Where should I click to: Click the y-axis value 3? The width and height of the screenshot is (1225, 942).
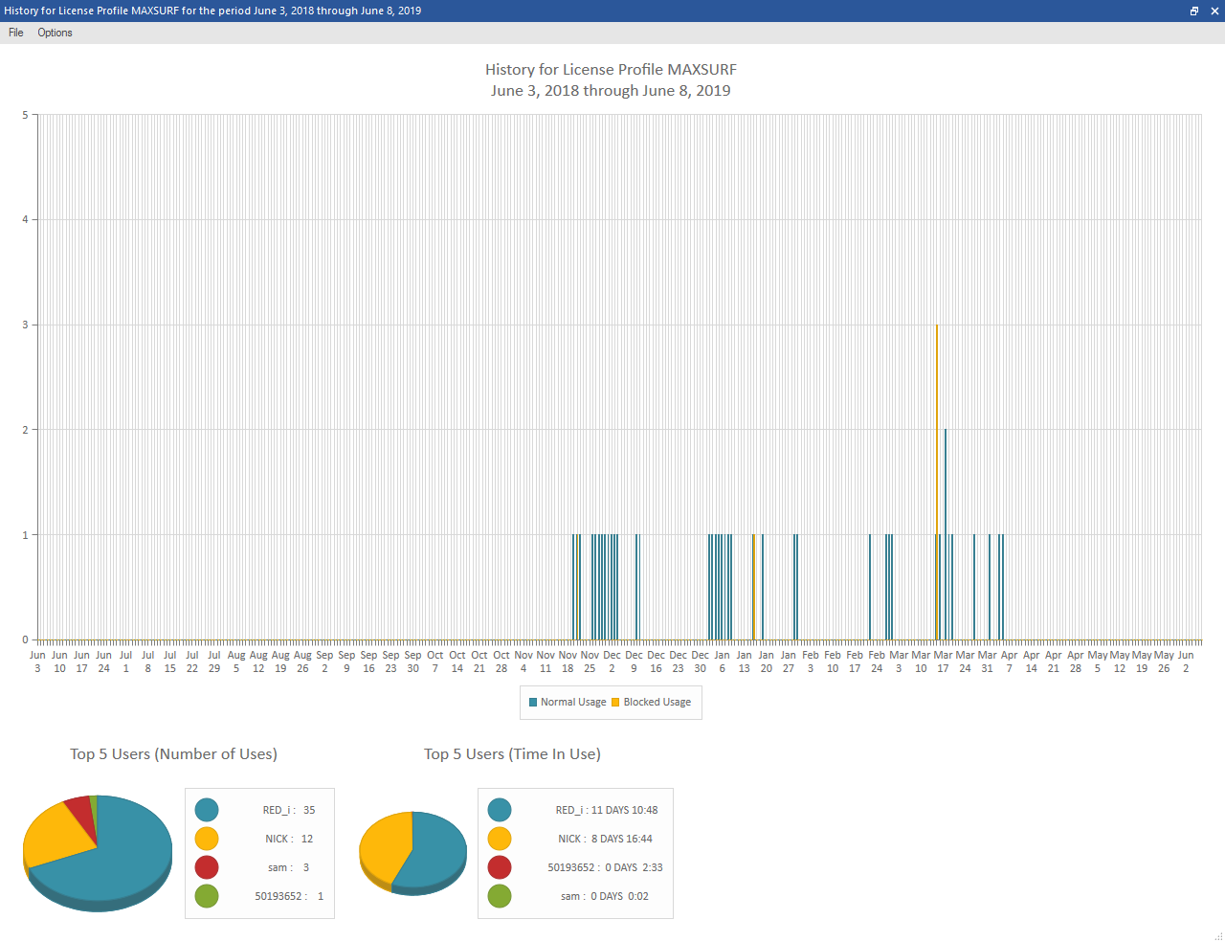point(25,325)
